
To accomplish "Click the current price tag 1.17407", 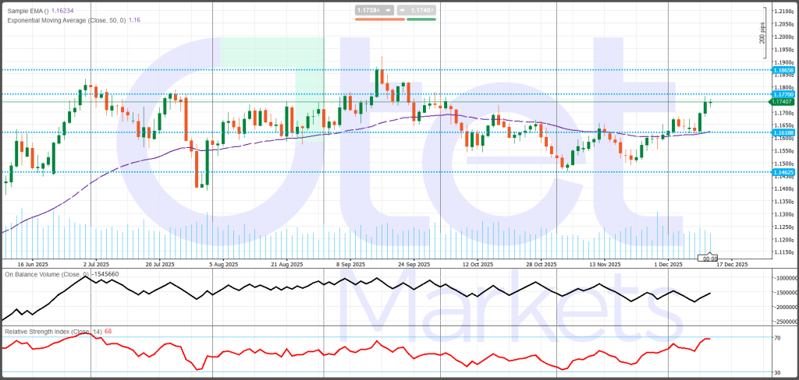I will click(x=782, y=102).
